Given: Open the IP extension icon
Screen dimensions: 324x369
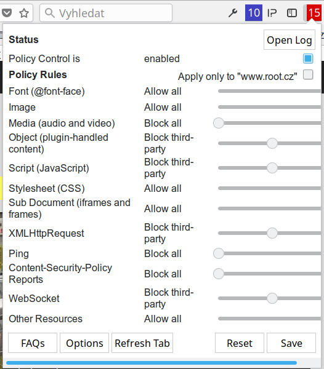Looking at the screenshot, I should (x=272, y=13).
